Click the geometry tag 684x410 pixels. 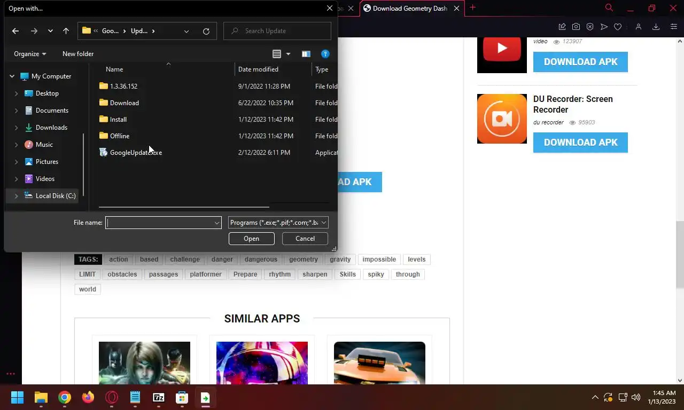304,259
